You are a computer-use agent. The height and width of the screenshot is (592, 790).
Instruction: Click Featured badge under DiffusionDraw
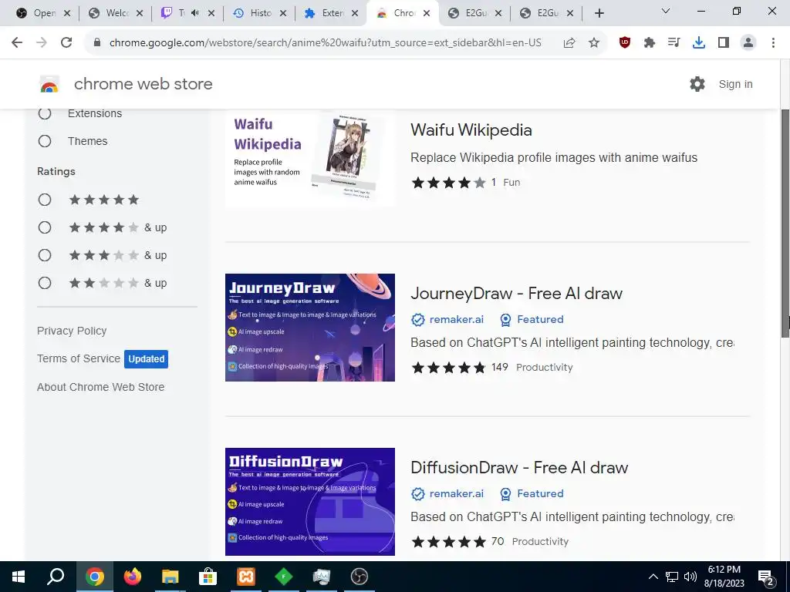pyautogui.click(x=532, y=493)
